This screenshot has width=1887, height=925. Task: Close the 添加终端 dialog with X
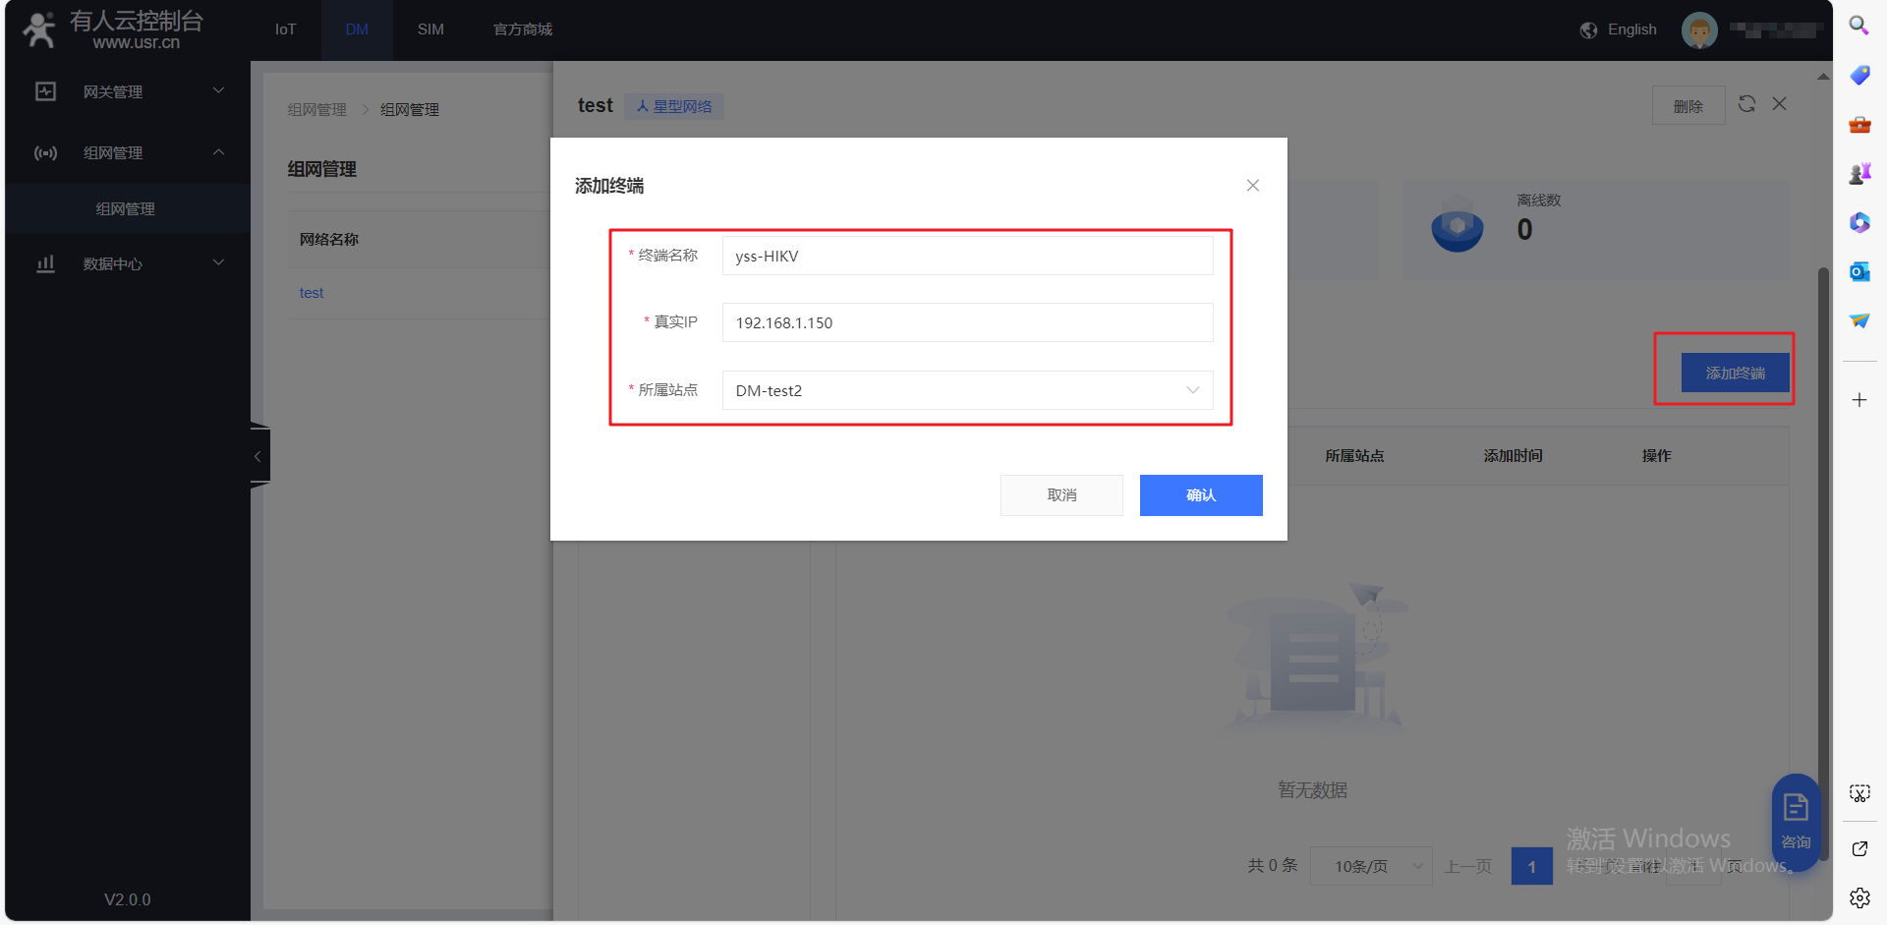(1252, 186)
